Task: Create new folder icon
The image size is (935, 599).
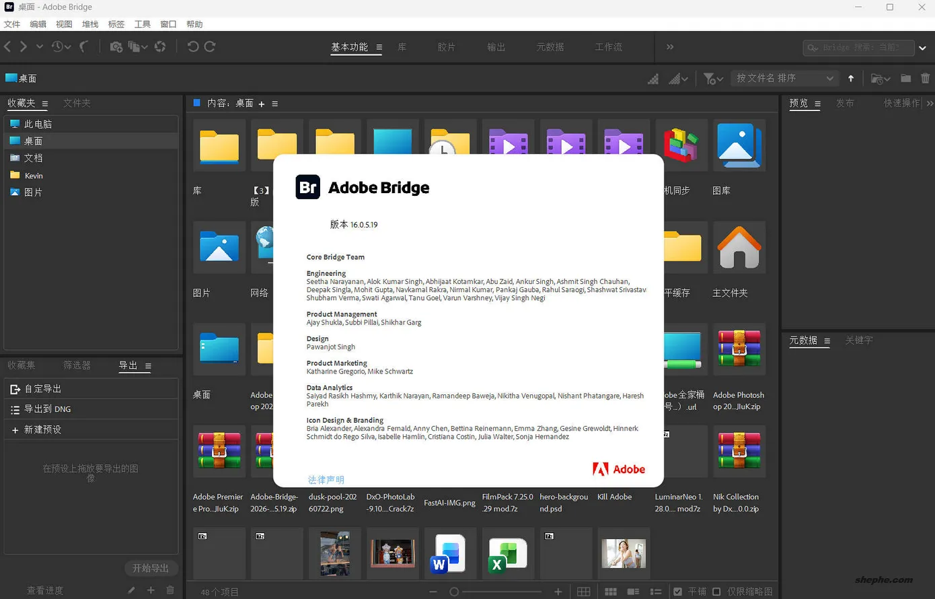Action: (x=906, y=78)
